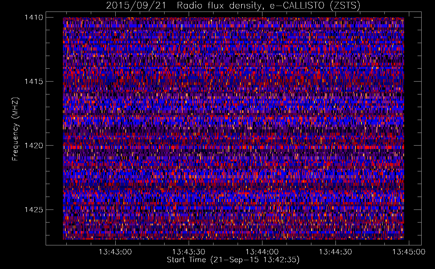Click the 13:43:30 time tick label
The width and height of the screenshot is (435, 269).
[x=188, y=252]
